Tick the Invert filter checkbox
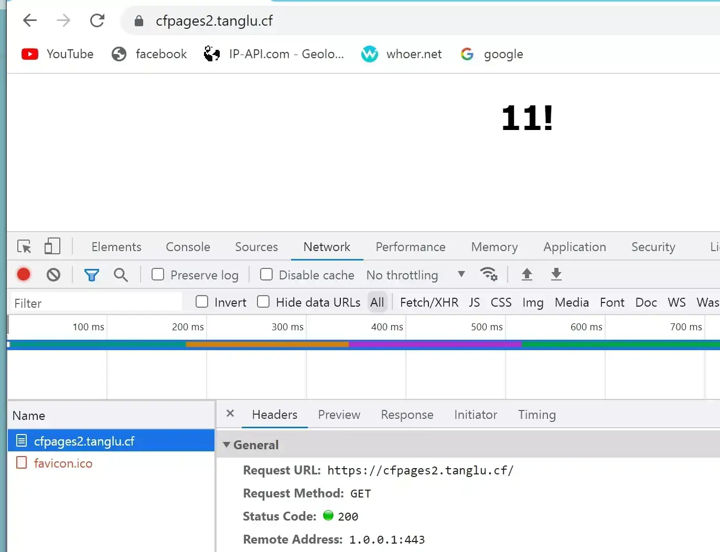 pyautogui.click(x=202, y=301)
